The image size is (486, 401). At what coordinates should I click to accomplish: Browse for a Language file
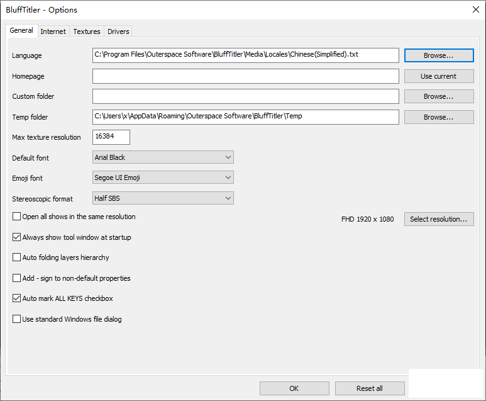[x=439, y=55]
